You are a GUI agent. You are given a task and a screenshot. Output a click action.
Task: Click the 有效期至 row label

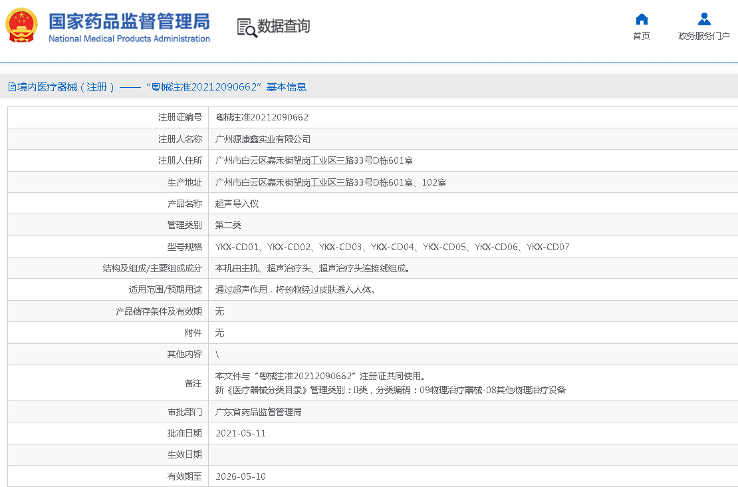[185, 476]
